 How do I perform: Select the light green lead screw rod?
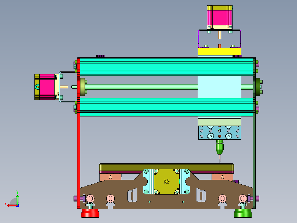141,87
